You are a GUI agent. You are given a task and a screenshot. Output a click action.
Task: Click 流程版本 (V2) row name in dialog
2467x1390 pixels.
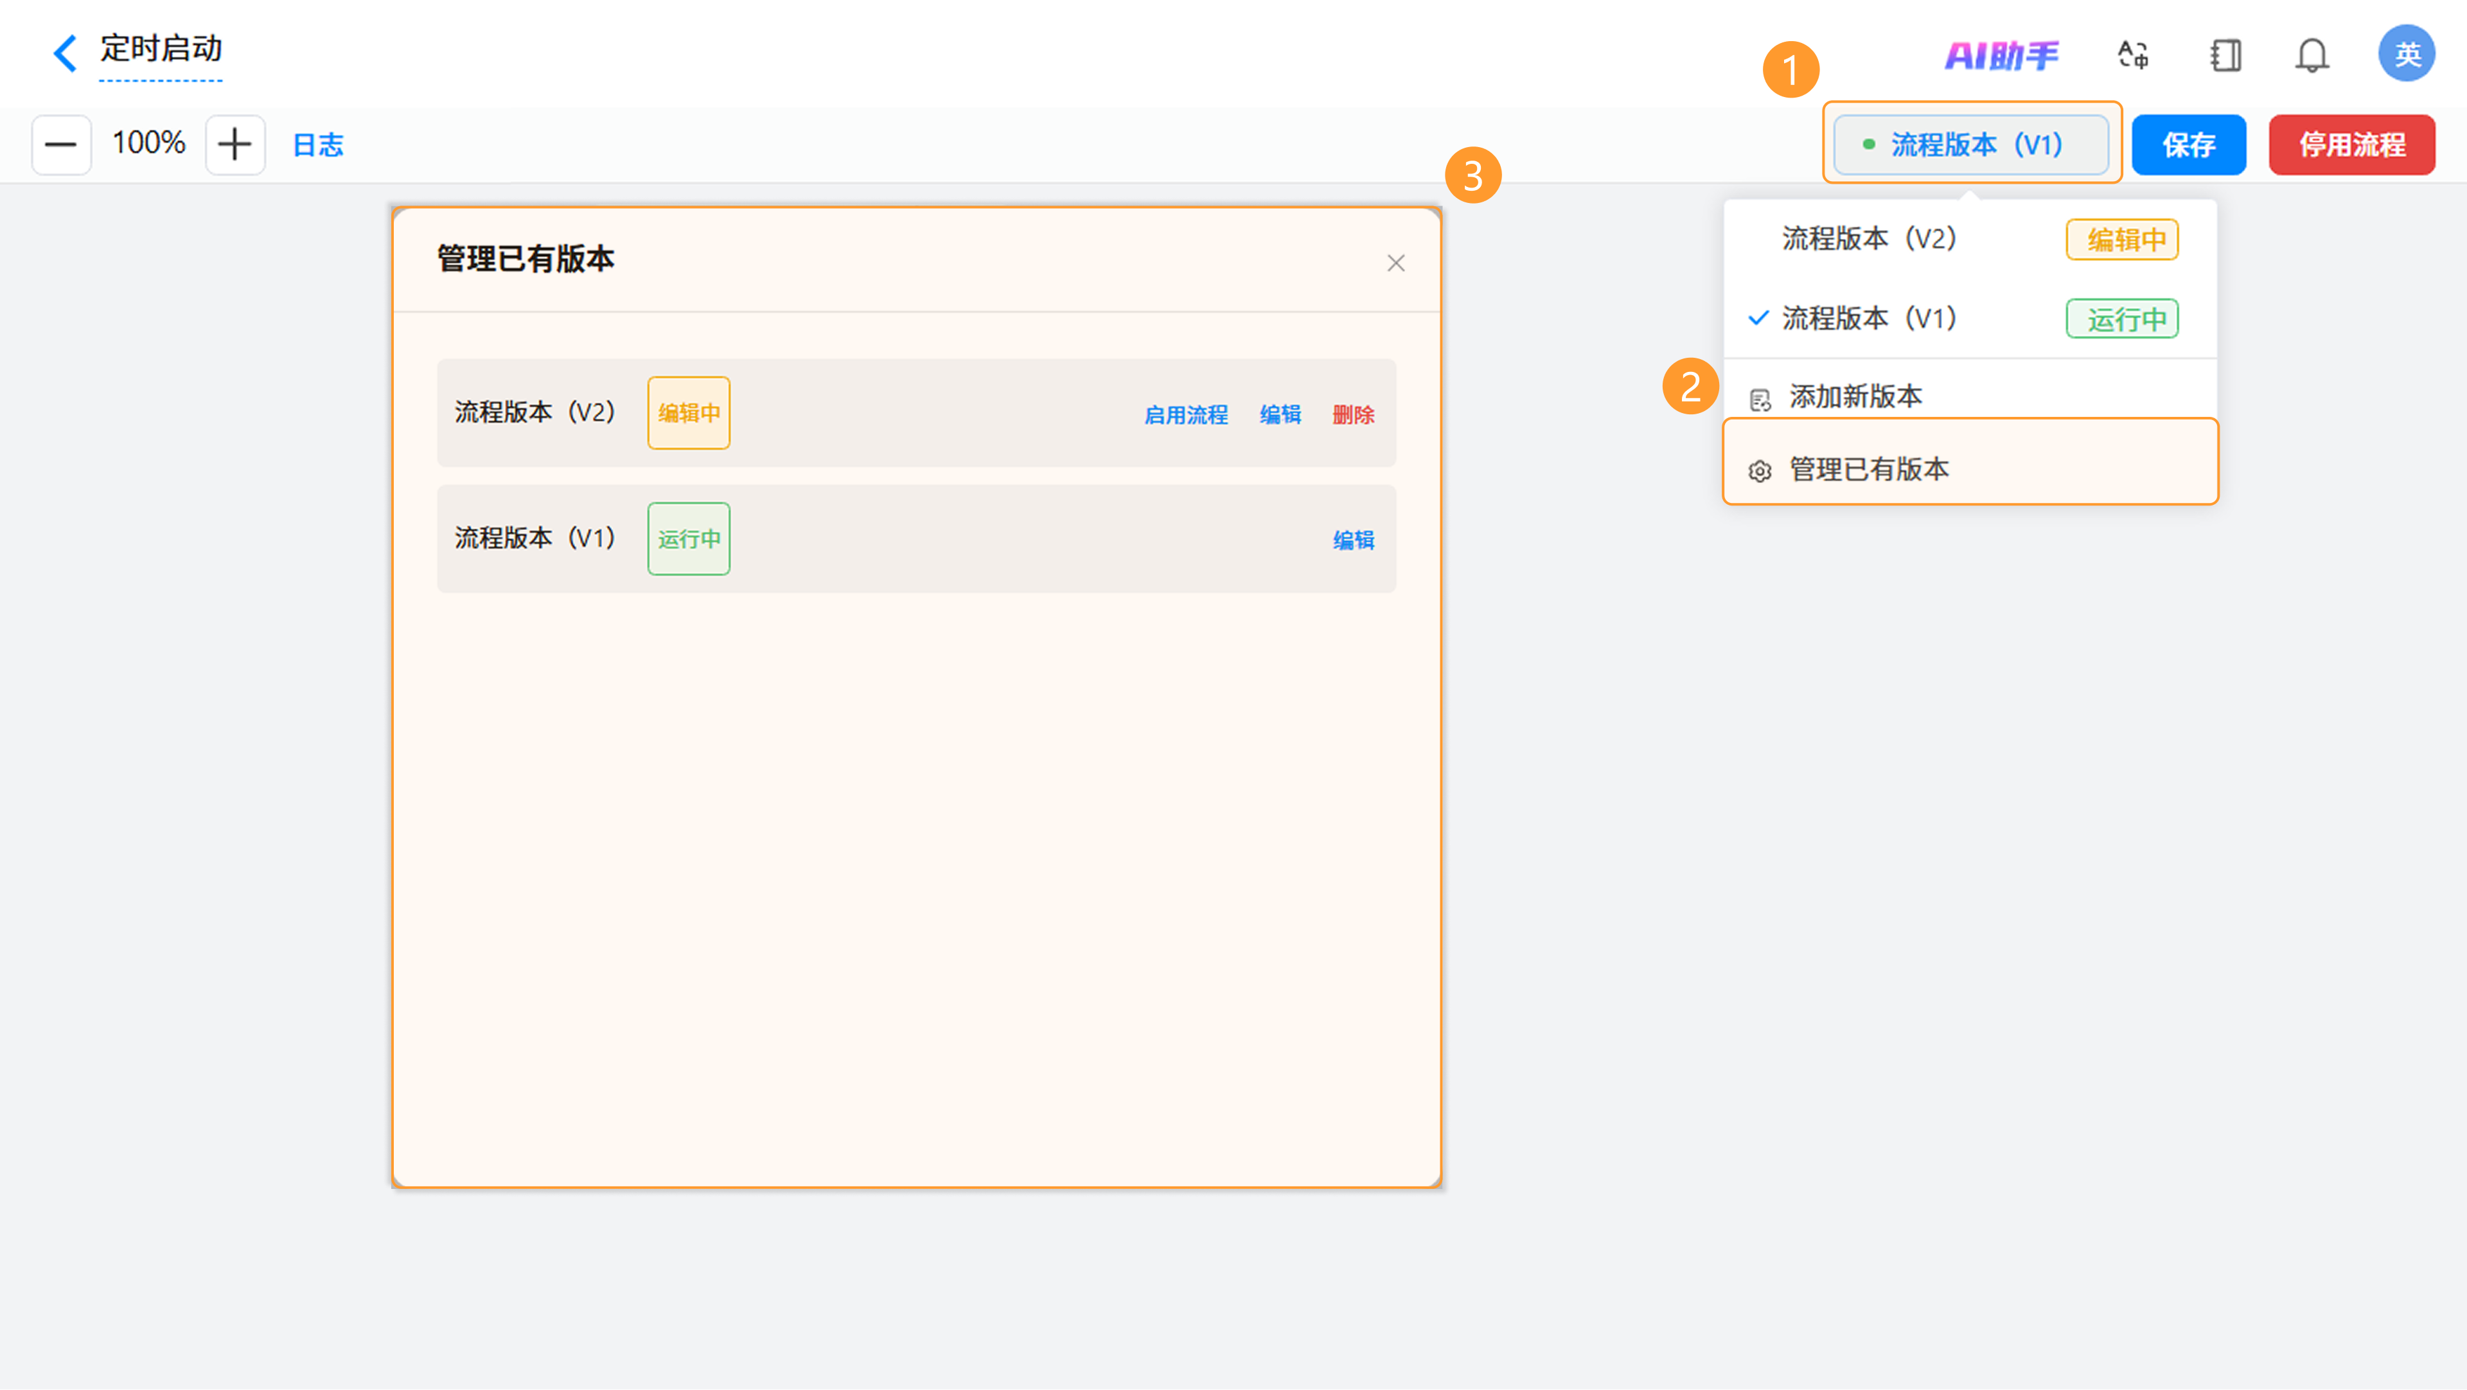[x=535, y=412]
